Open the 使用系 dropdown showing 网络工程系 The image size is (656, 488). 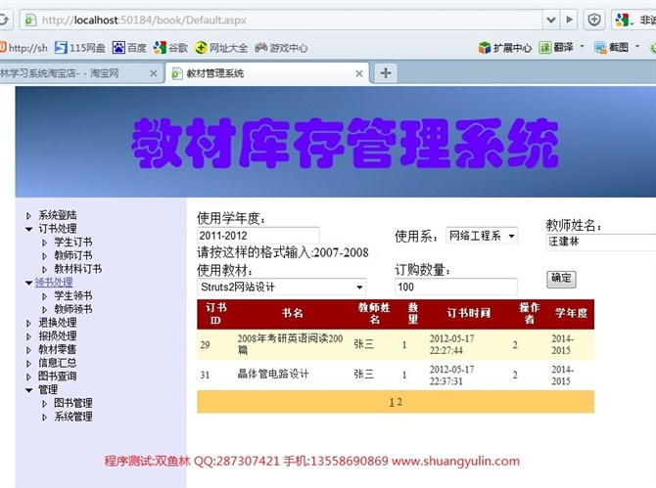click(x=482, y=236)
